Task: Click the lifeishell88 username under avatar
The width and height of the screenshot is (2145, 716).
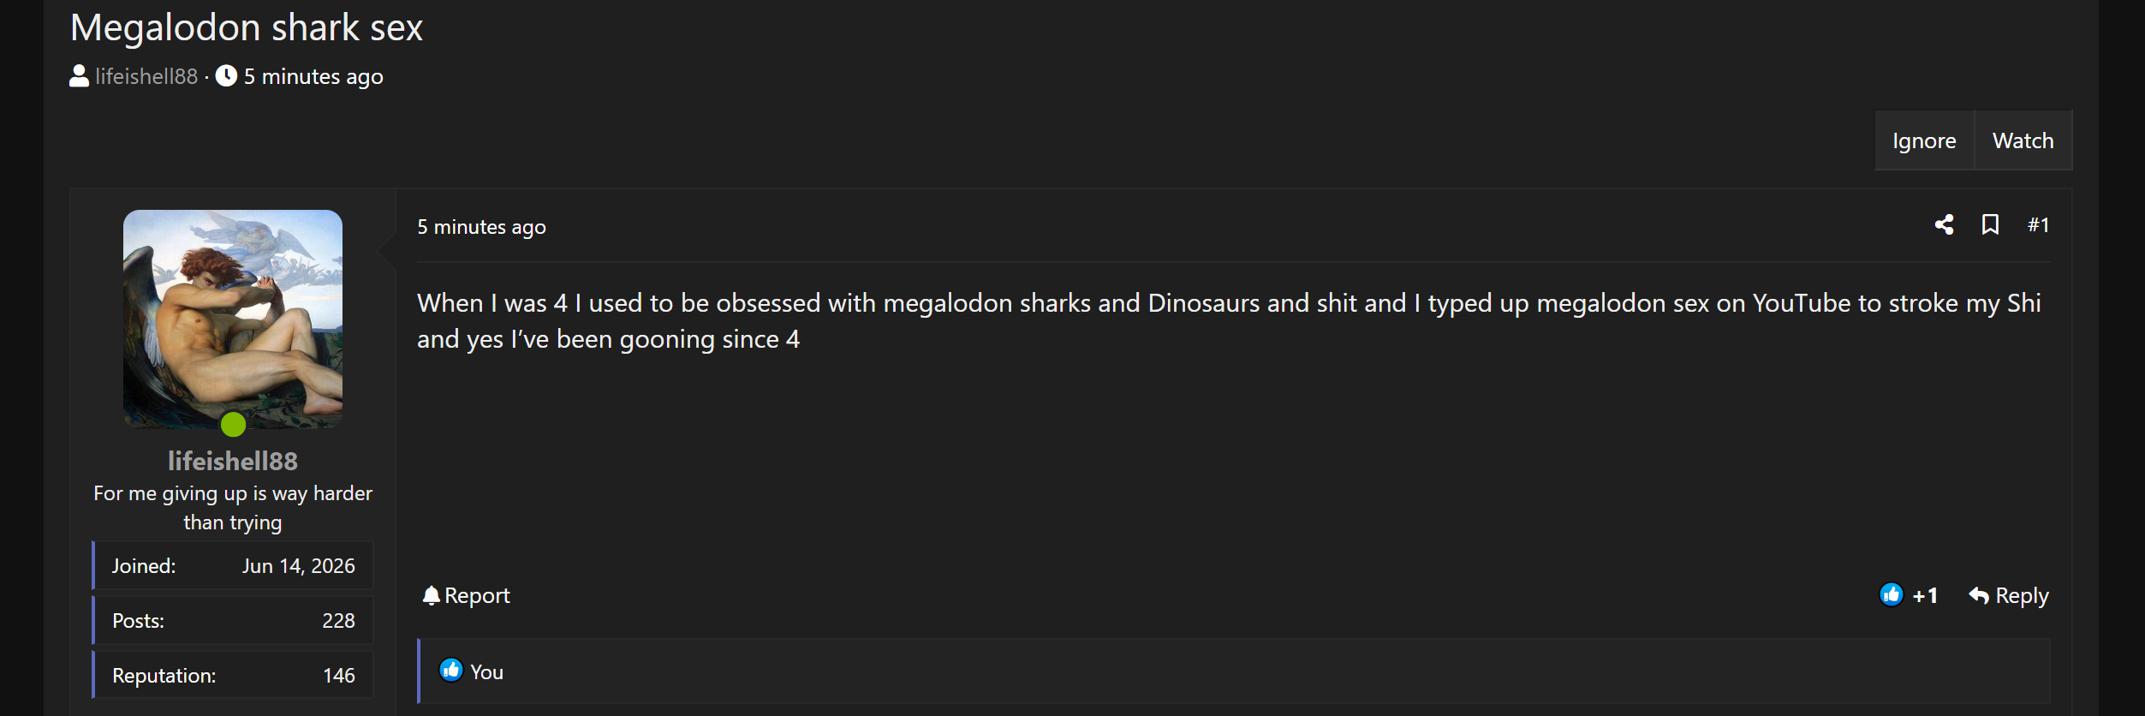Action: (x=233, y=461)
